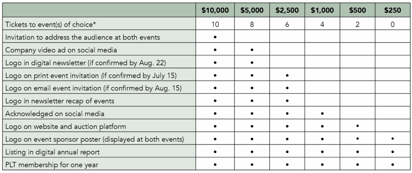
Task: Click $5,000 bullet in company video ad row
Action: tap(251, 50)
